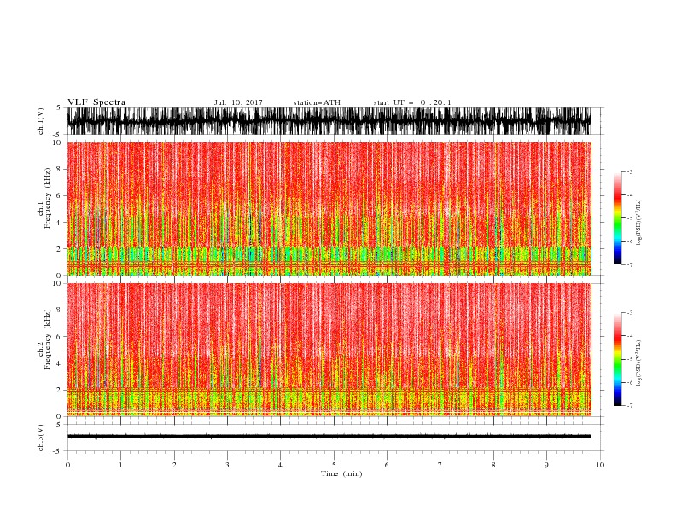Click the ch.2 spectrogram color bar

617,359
